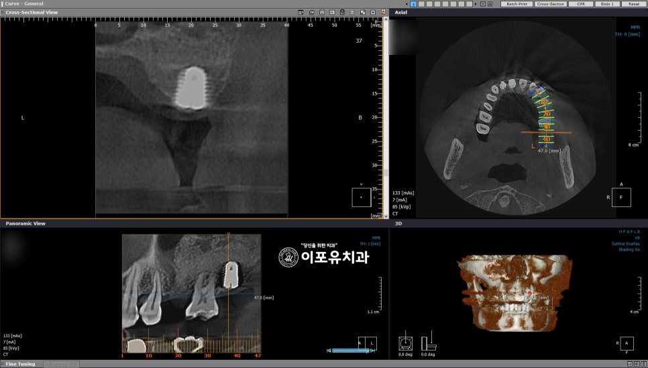Click third layout icon at bottom-right corner
Screen dimensions: 648x368
[643, 364]
